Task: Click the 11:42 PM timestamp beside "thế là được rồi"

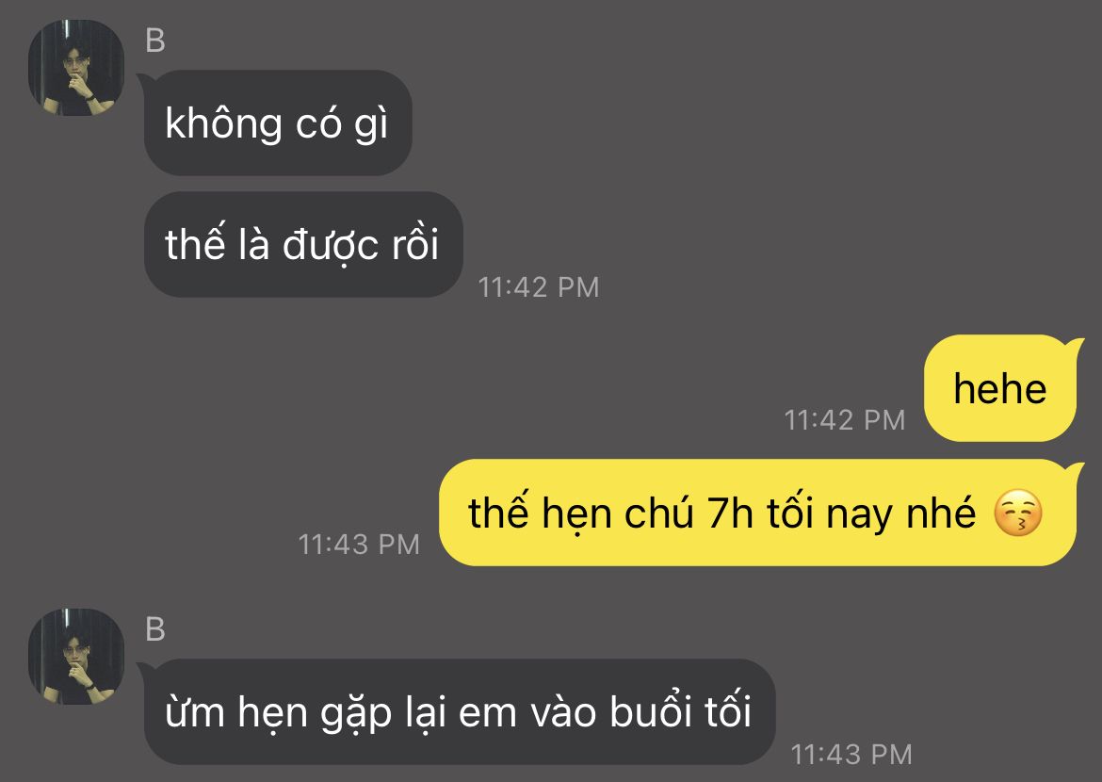Action: [539, 287]
